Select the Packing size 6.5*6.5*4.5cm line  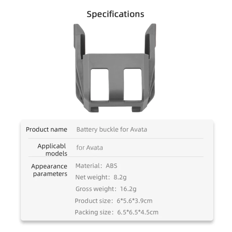tap(117, 212)
